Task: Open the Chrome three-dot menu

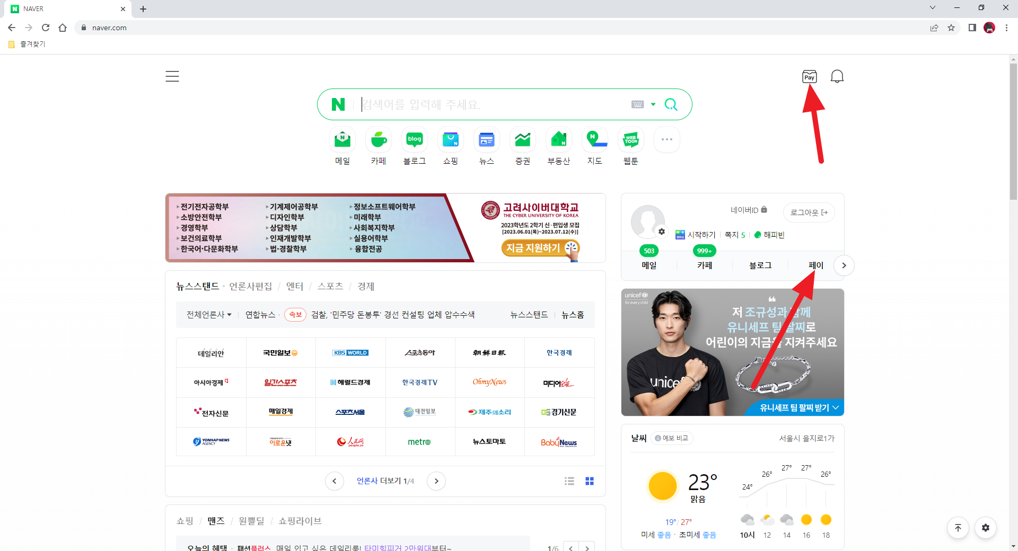Action: (x=1006, y=28)
